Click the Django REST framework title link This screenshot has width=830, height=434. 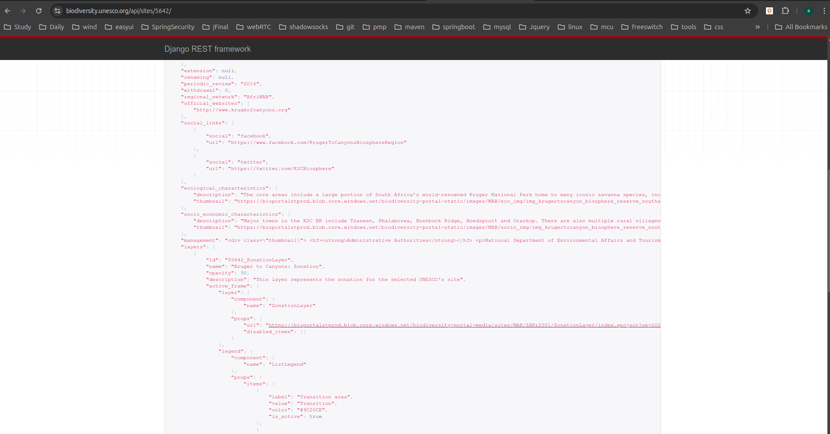(207, 49)
